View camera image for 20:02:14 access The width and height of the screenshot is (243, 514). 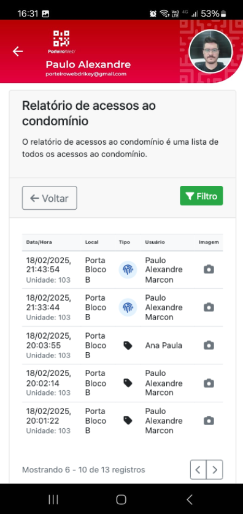[209, 383]
